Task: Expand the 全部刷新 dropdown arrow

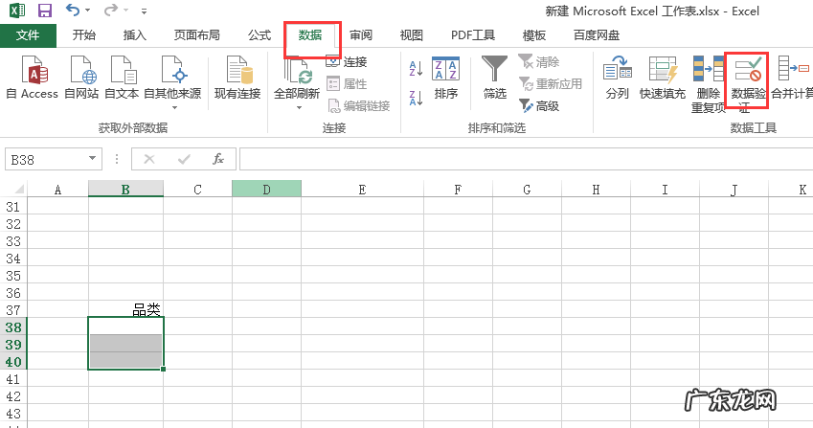Action: click(299, 108)
